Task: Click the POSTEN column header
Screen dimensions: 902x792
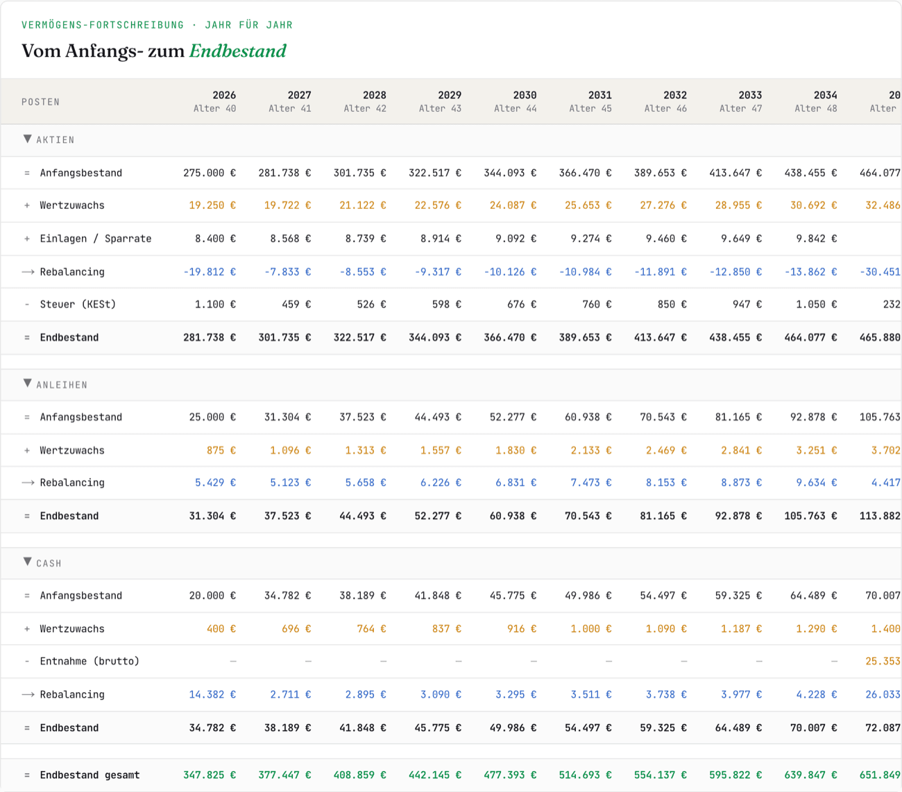Action: [41, 102]
